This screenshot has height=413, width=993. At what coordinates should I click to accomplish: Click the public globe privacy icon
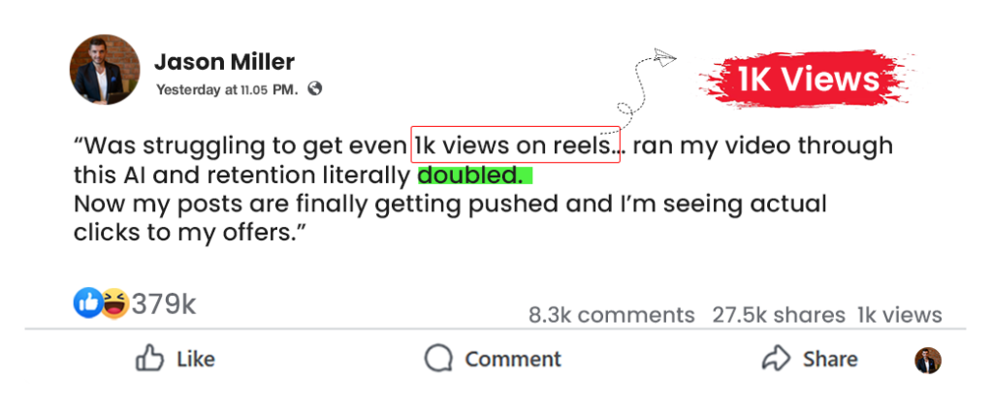pos(314,89)
